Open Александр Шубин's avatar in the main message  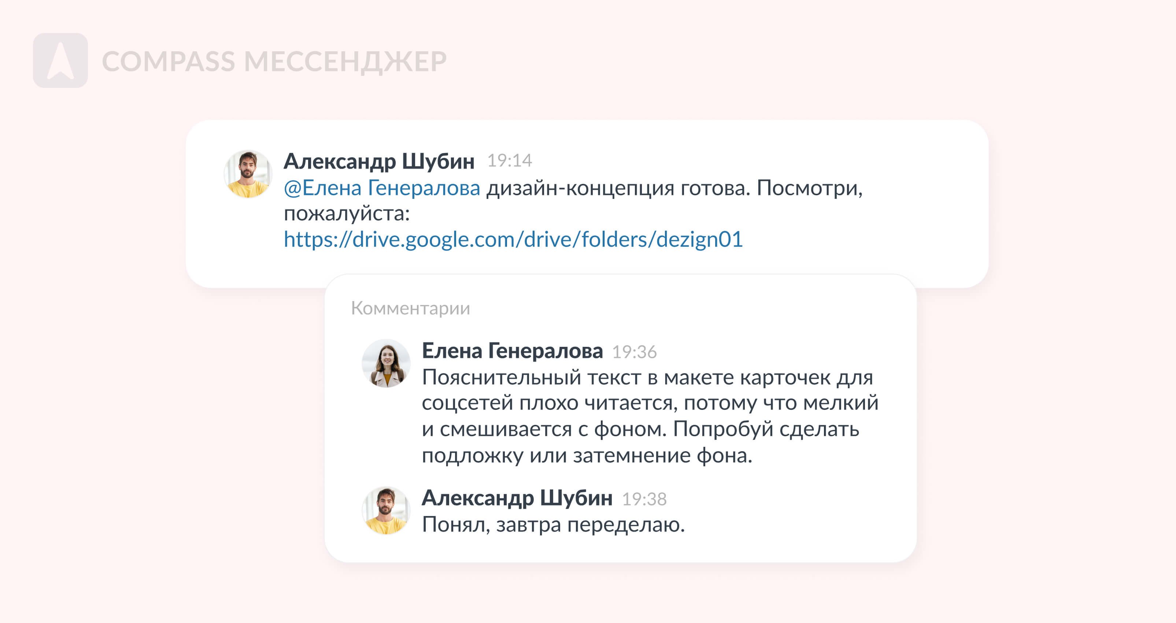(x=248, y=174)
